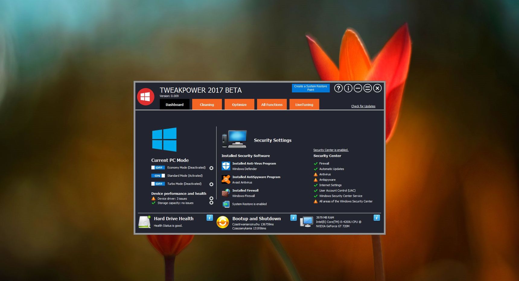Click the red TweakPower Windows logo
The height and width of the screenshot is (281, 519).
(x=146, y=96)
